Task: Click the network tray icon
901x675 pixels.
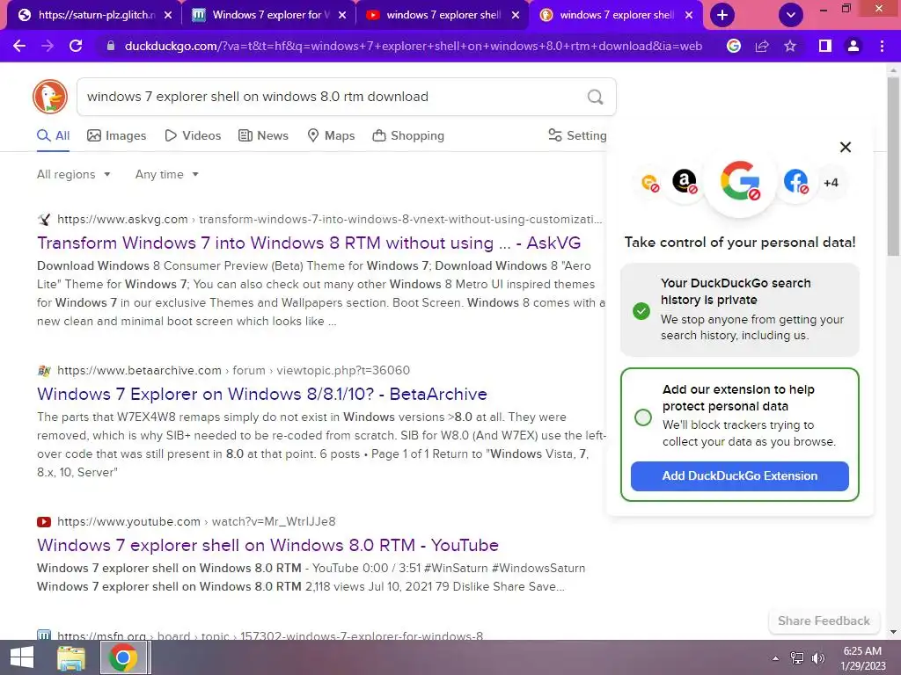Action: [x=797, y=658]
